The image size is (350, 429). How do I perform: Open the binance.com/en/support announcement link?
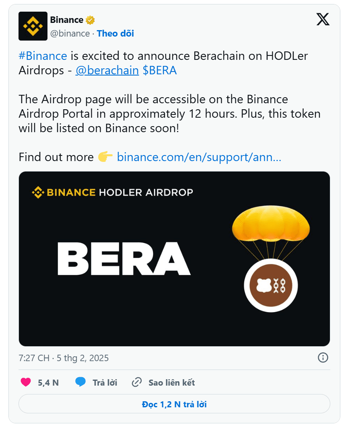(x=199, y=157)
